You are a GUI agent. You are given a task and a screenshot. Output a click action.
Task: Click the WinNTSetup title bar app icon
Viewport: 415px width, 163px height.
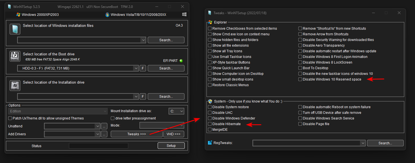(10, 6)
